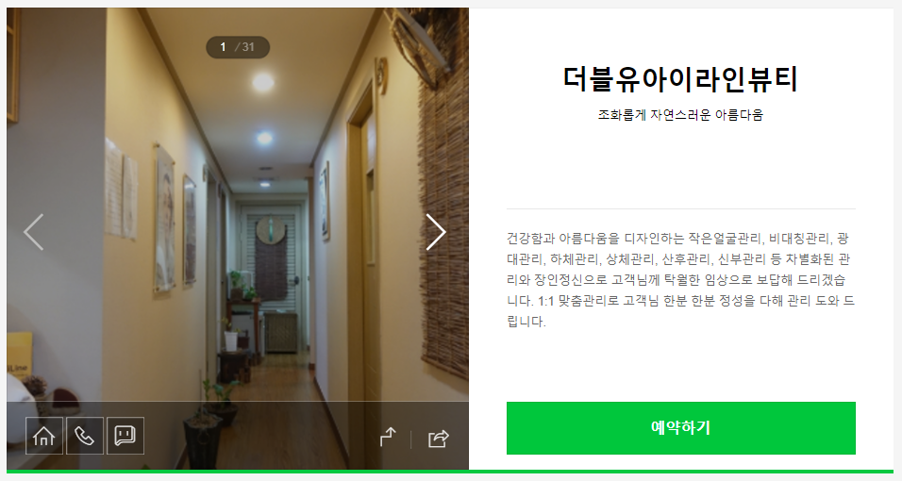Click the green 예약하기 reservation button
The image size is (902, 481).
click(680, 428)
